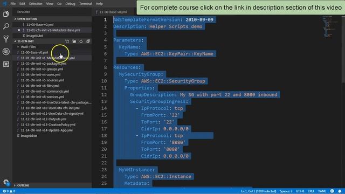Viewport: 345px width, 194px height.
Task: Open 11-12-cfn-init-v12-Outputs.yml file
Action: (x=44, y=119)
